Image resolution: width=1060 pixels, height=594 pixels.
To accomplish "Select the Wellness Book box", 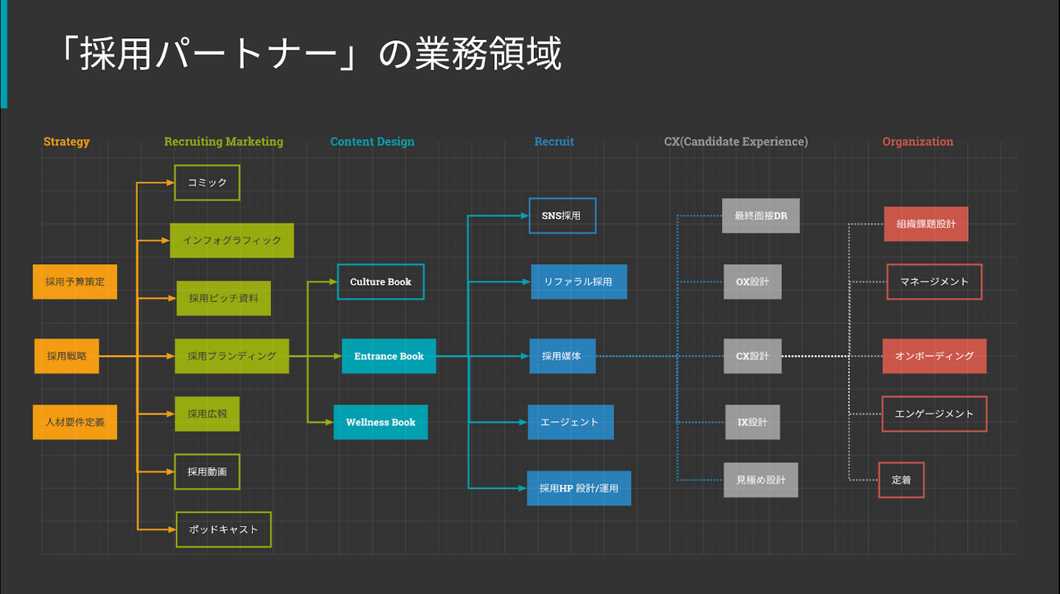I will pos(381,422).
